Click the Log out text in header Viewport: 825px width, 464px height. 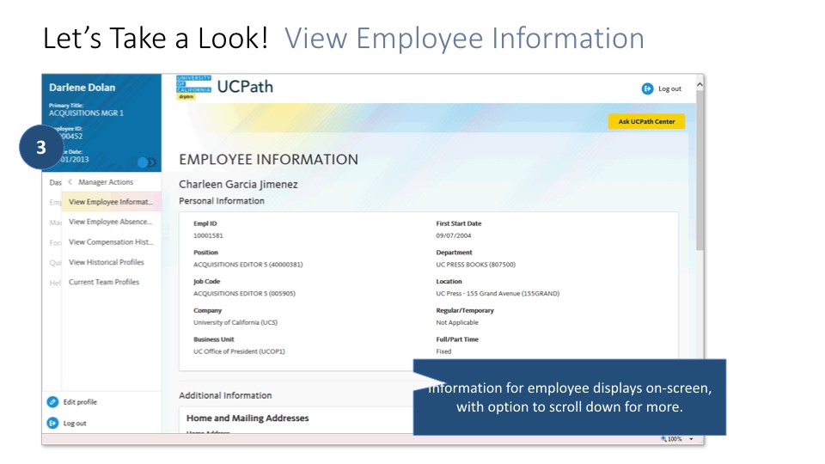(x=669, y=89)
